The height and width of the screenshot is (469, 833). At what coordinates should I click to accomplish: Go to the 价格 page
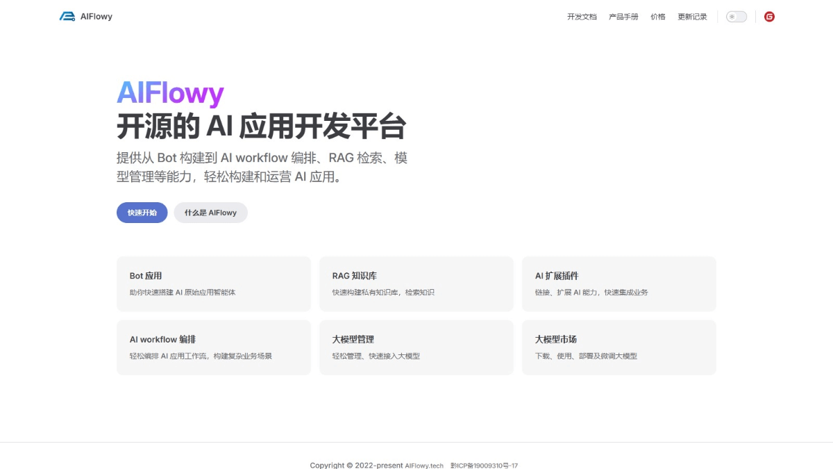(x=658, y=17)
